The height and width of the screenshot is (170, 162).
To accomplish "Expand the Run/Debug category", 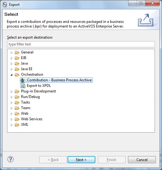I will [x=11, y=97].
